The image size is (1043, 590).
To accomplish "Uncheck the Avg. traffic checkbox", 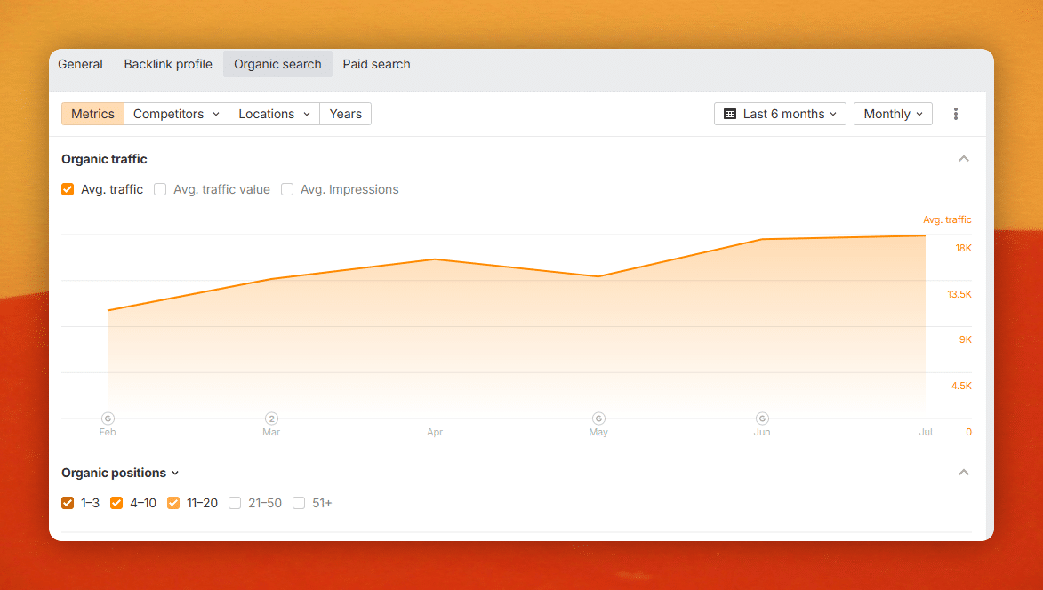I will pyautogui.click(x=68, y=189).
